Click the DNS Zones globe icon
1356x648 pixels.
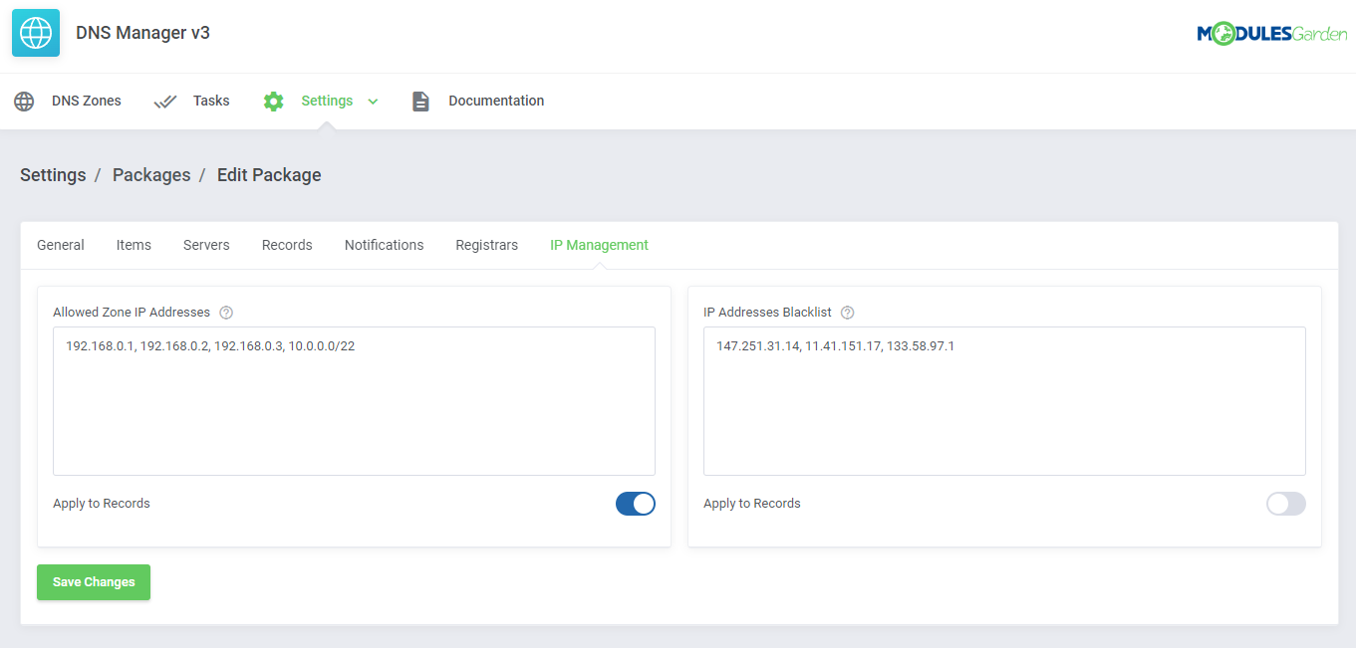[24, 102]
